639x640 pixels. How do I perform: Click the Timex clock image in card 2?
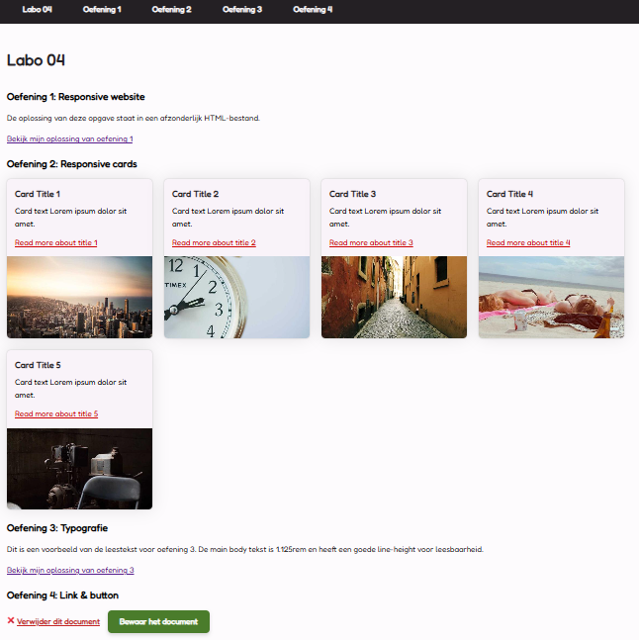[236, 297]
